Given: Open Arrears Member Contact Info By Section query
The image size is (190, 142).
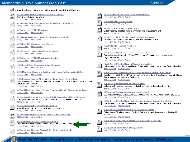Looking at the screenshot, I should pos(44,130).
